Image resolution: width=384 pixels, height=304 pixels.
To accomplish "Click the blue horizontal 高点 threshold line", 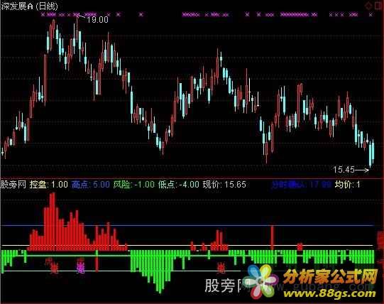I will click(x=188, y=225).
